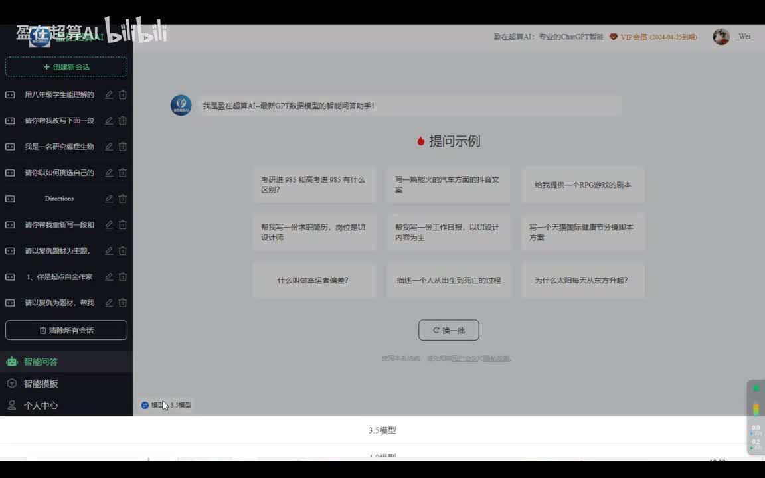Select 3.5模型 from the model list
This screenshot has height=478, width=765.
[x=382, y=430]
